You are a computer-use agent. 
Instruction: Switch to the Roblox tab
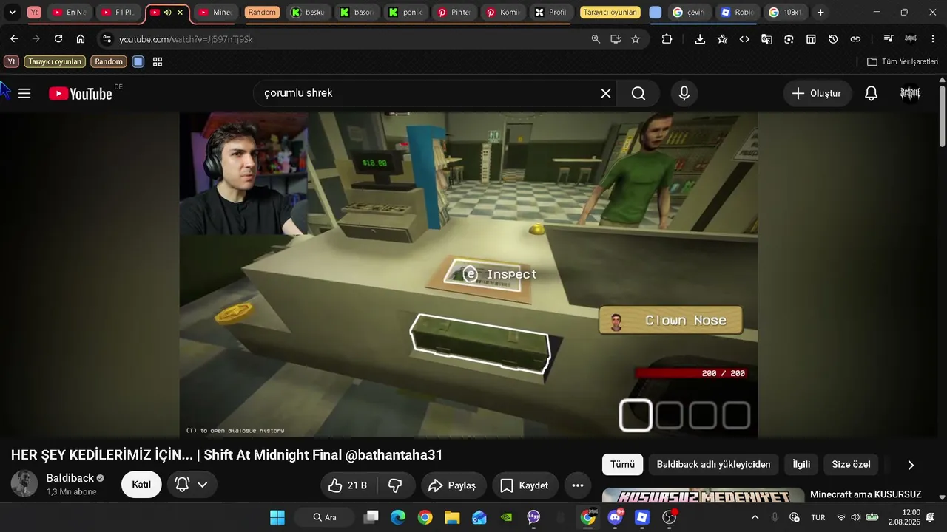[x=737, y=13]
